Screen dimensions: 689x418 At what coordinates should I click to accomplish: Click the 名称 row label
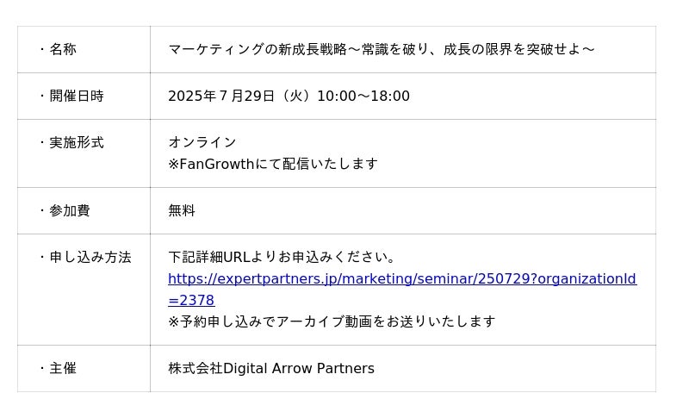[x=62, y=49]
